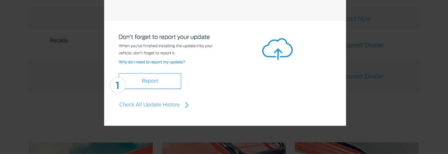Click the dimmed backdrop above the Recalls label
This screenshot has width=448, height=154.
coord(59,19)
